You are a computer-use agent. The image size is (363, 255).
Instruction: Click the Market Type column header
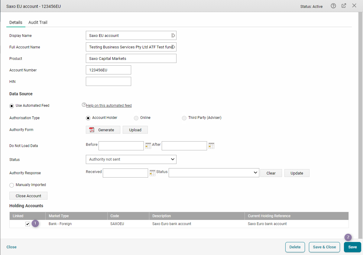click(x=76, y=216)
